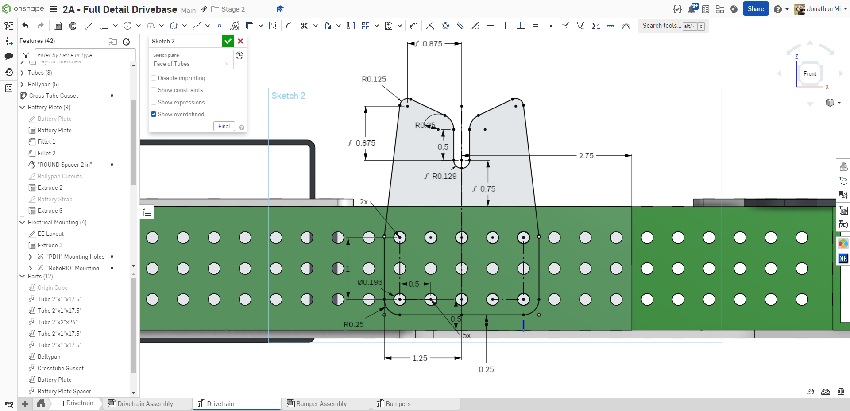Activate the Sketch fillet tool

coord(289,26)
